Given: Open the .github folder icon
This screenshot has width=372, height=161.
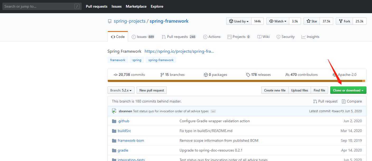Looking at the screenshot, I should [x=114, y=121].
